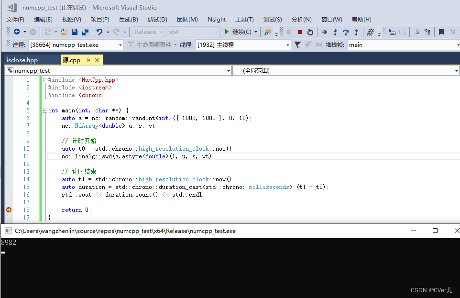Image resolution: width=460 pixels, height=298 pixels.
Task: Open the Undo history dropdown arrow
Action: pyautogui.click(x=108, y=32)
